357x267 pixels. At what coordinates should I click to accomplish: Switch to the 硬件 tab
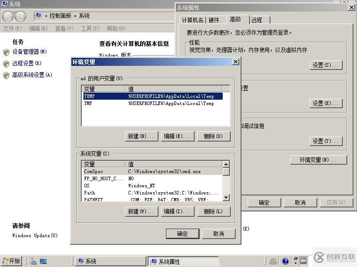pos(216,20)
